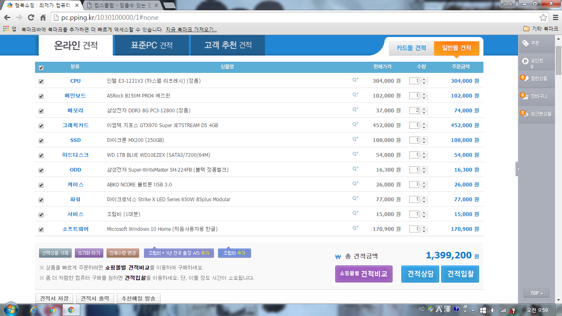Toggle the 메모리 row checkbox
Viewport: 562px width, 316px height.
pyautogui.click(x=41, y=111)
